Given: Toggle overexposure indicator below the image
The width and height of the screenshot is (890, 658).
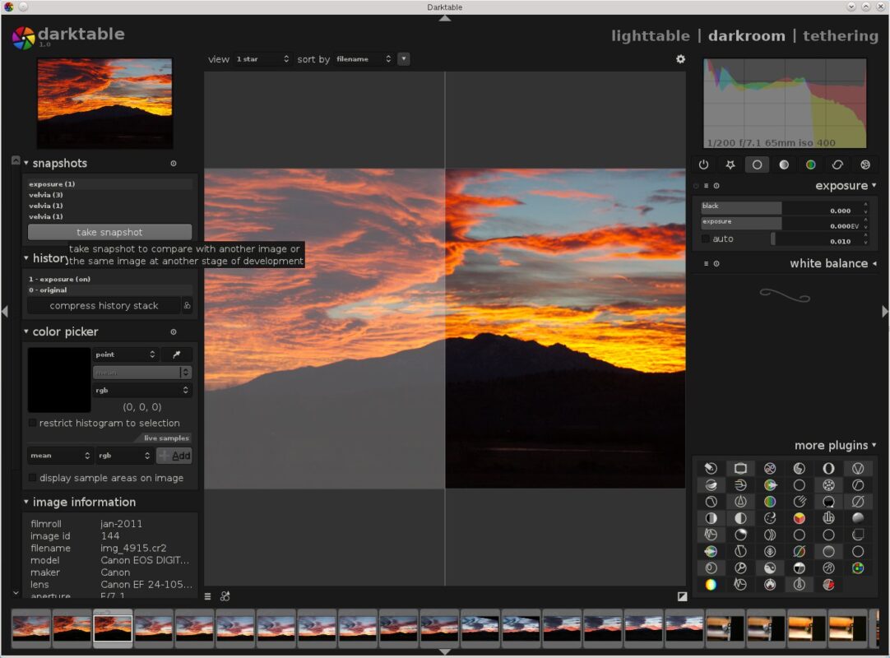Looking at the screenshot, I should click(682, 596).
